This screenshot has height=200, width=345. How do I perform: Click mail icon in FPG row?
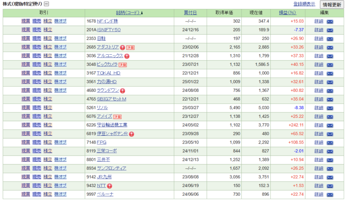(330, 143)
